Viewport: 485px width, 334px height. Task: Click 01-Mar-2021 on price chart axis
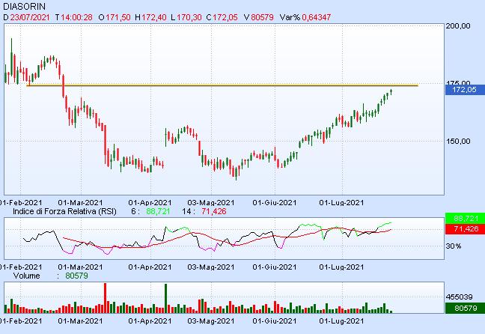point(80,203)
